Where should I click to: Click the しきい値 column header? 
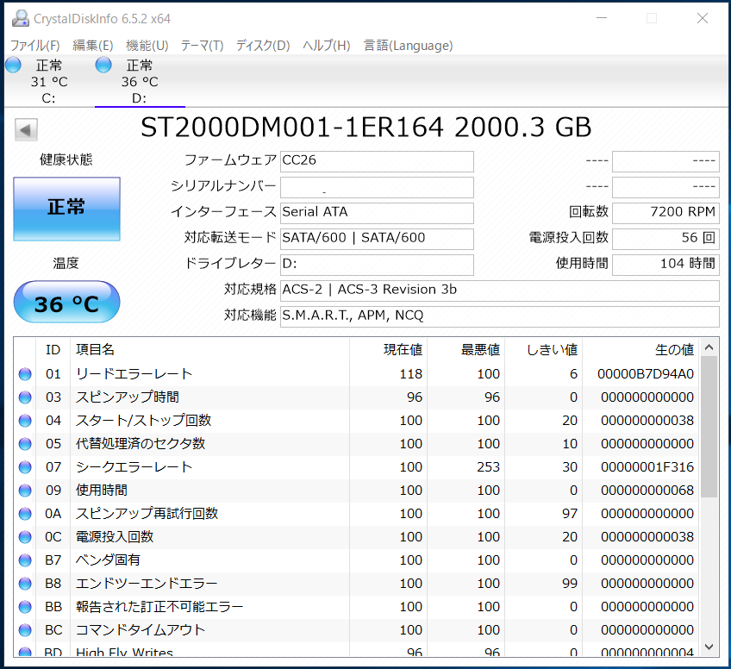(x=553, y=350)
